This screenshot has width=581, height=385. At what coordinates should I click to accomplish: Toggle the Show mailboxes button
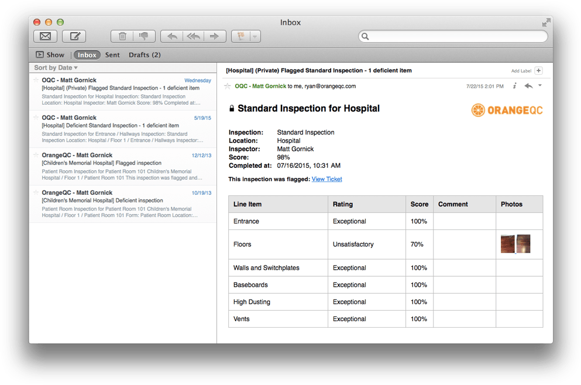coord(50,55)
